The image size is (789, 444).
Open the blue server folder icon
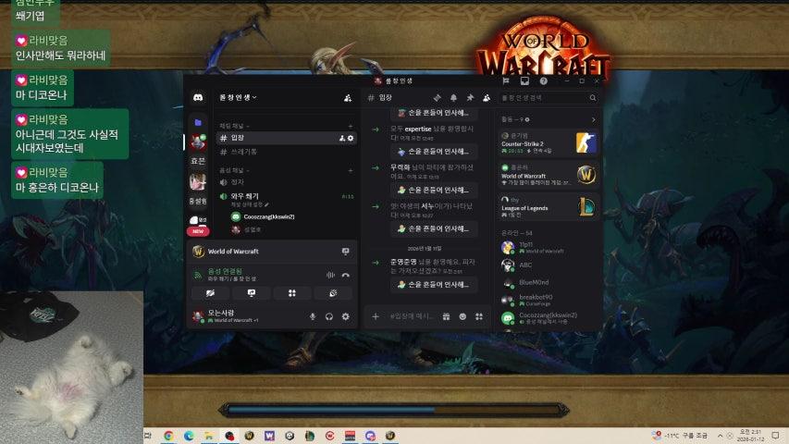click(x=198, y=122)
